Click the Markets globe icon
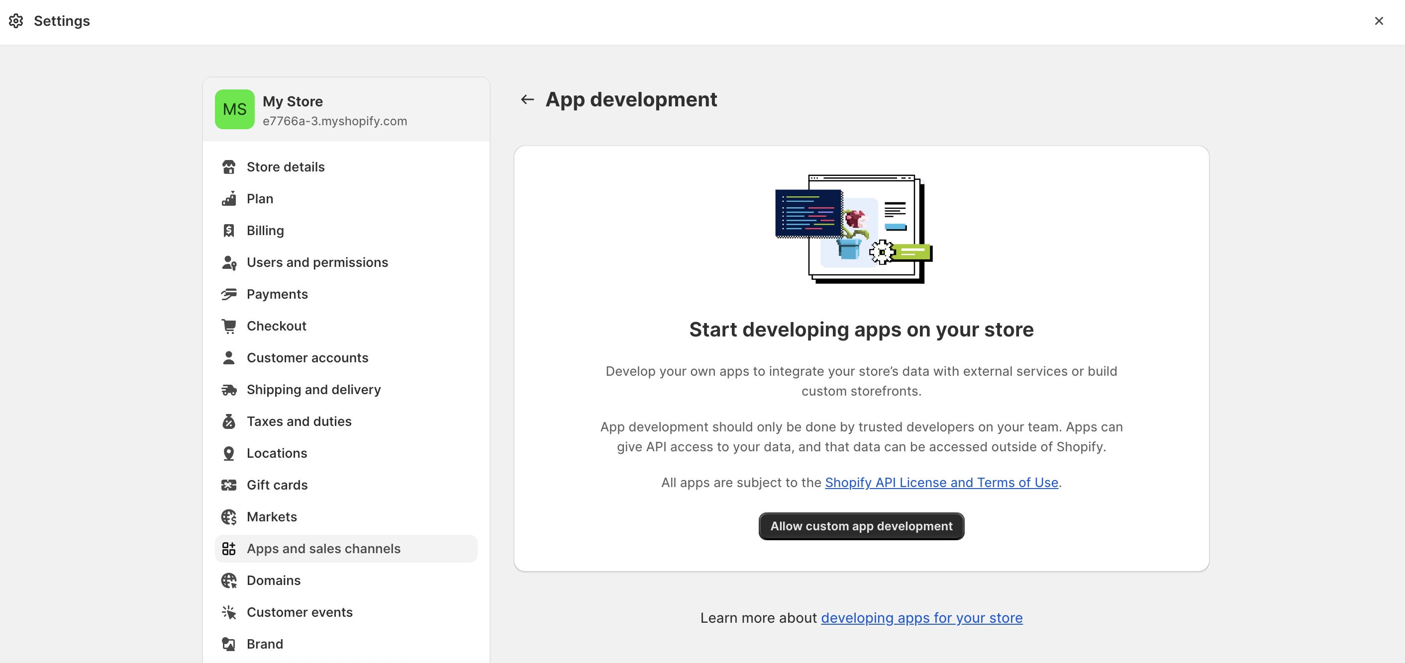The width and height of the screenshot is (1405, 663). click(228, 516)
